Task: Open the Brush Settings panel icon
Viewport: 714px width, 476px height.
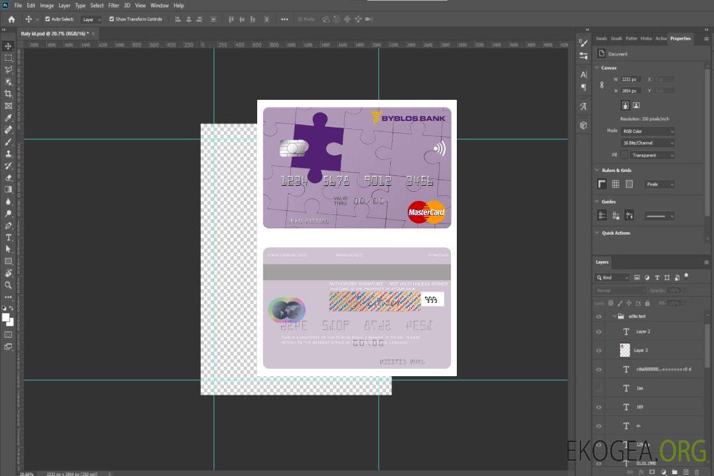Action: point(584,43)
